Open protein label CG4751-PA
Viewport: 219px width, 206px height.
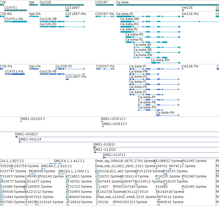click(x=14, y=71)
